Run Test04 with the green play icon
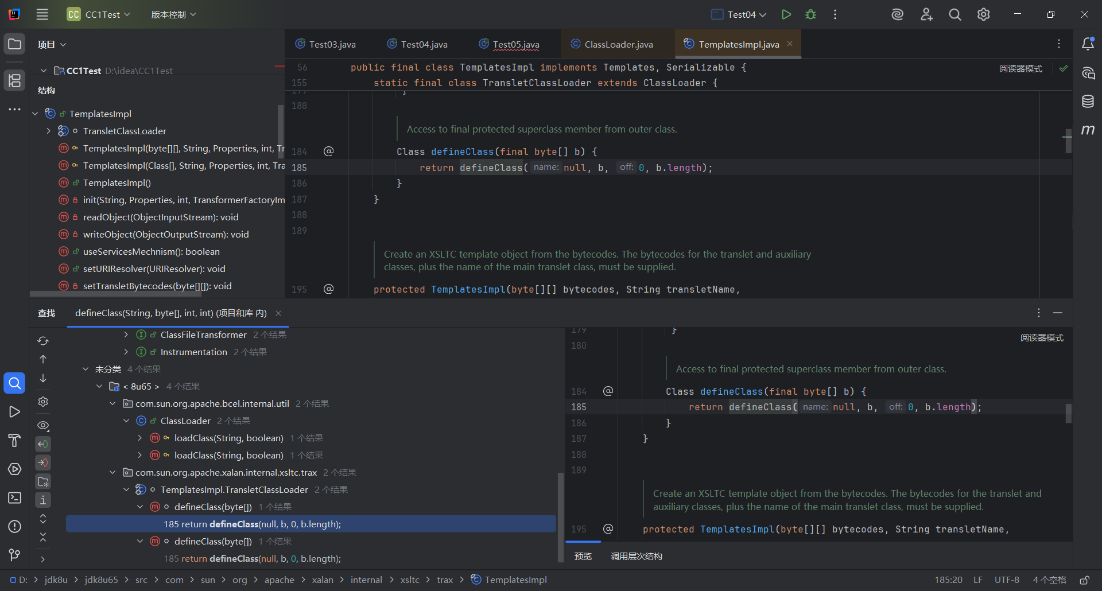 click(x=786, y=14)
